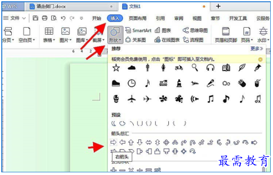Viewport: 273px width, 175px height.
Task: Open 页眉和页脚 header and footer
Action: pyautogui.click(x=226, y=35)
